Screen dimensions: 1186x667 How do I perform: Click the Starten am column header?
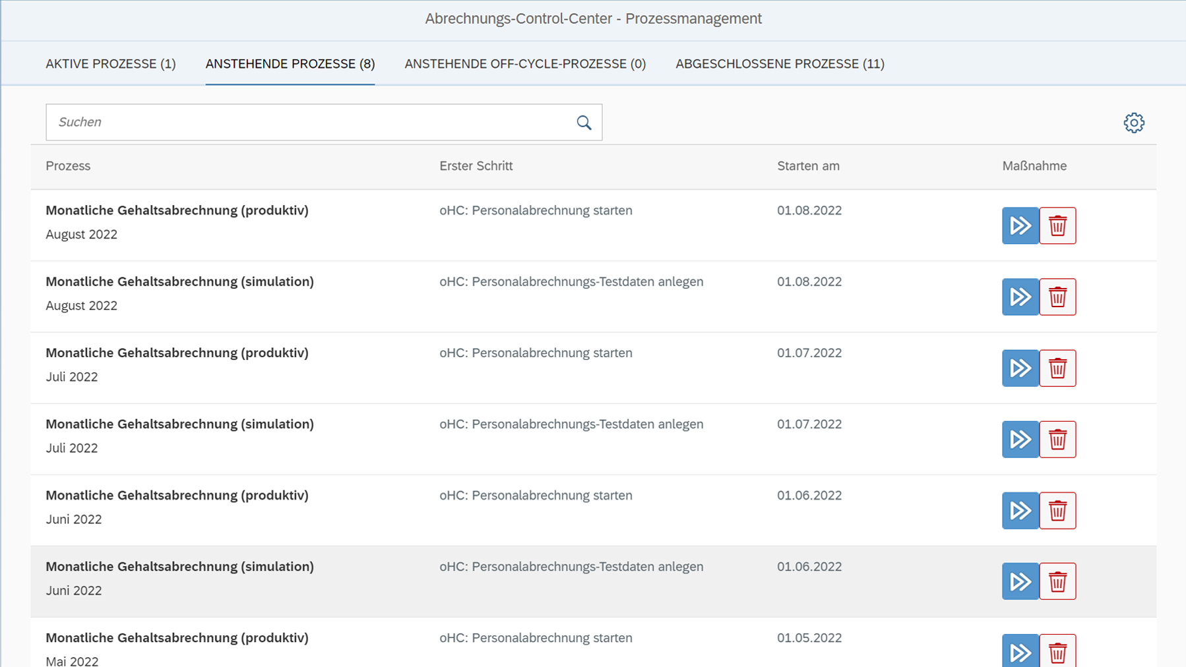[x=808, y=166]
